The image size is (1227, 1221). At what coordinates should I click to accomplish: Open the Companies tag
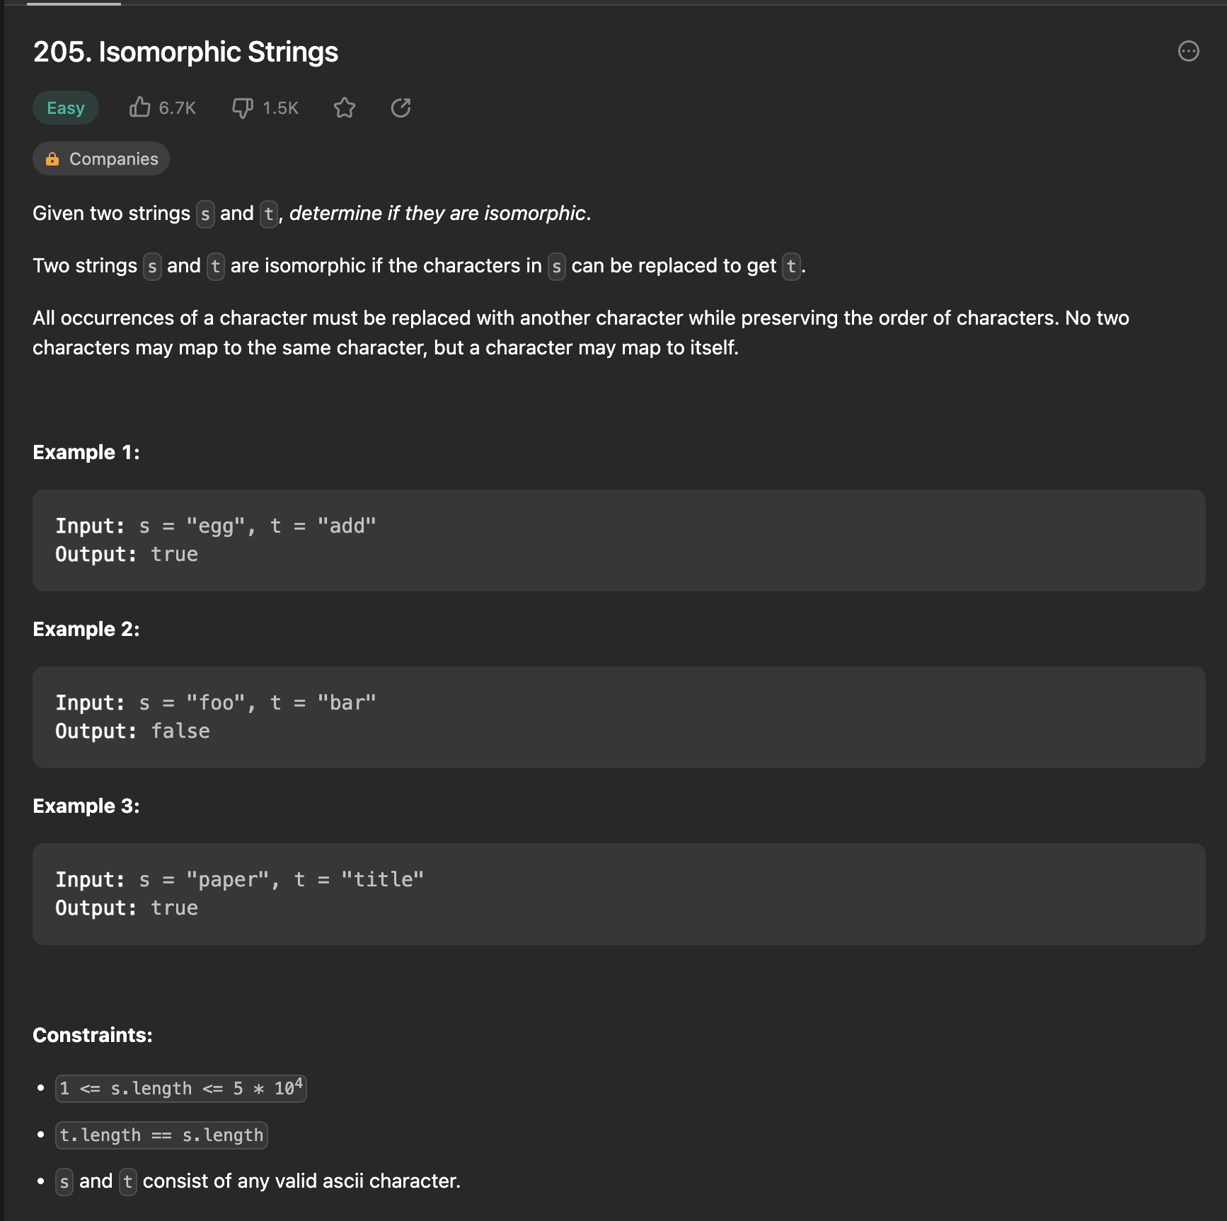(101, 158)
